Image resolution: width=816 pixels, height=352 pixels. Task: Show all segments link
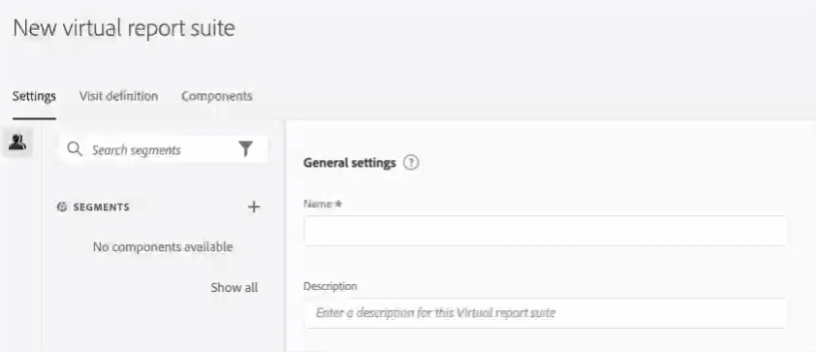pos(235,287)
